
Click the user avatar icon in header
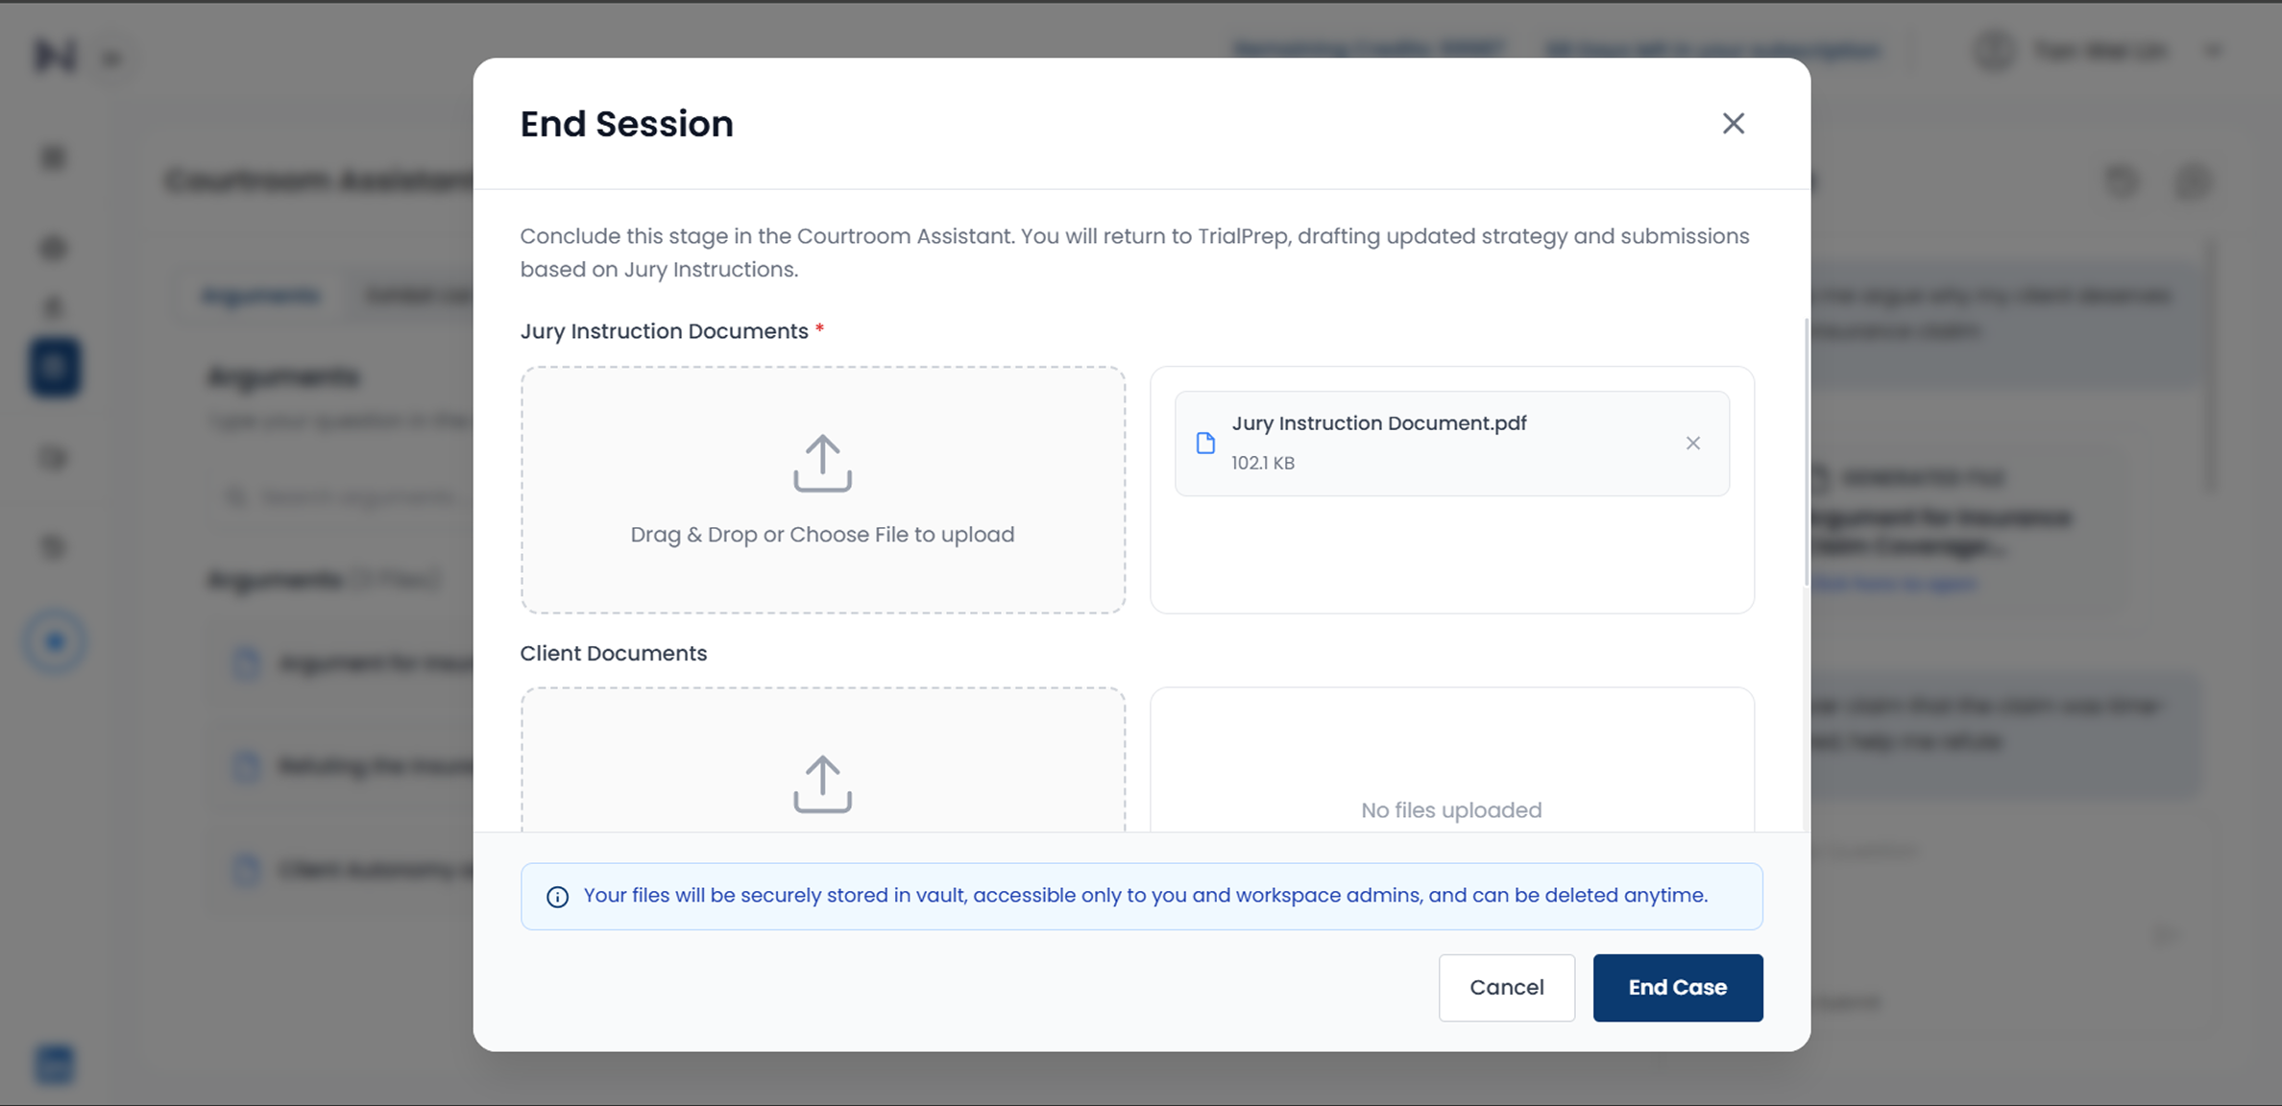1994,51
